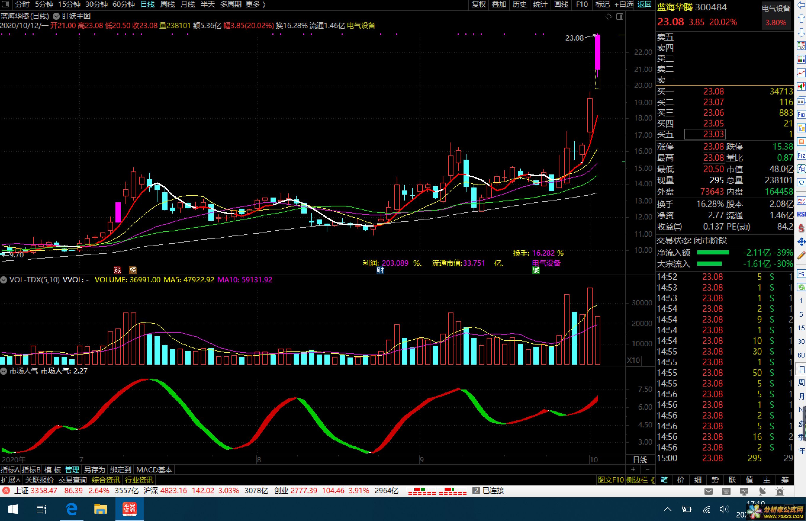Select the 价 price tab
This screenshot has width=806, height=521.
pyautogui.click(x=681, y=480)
